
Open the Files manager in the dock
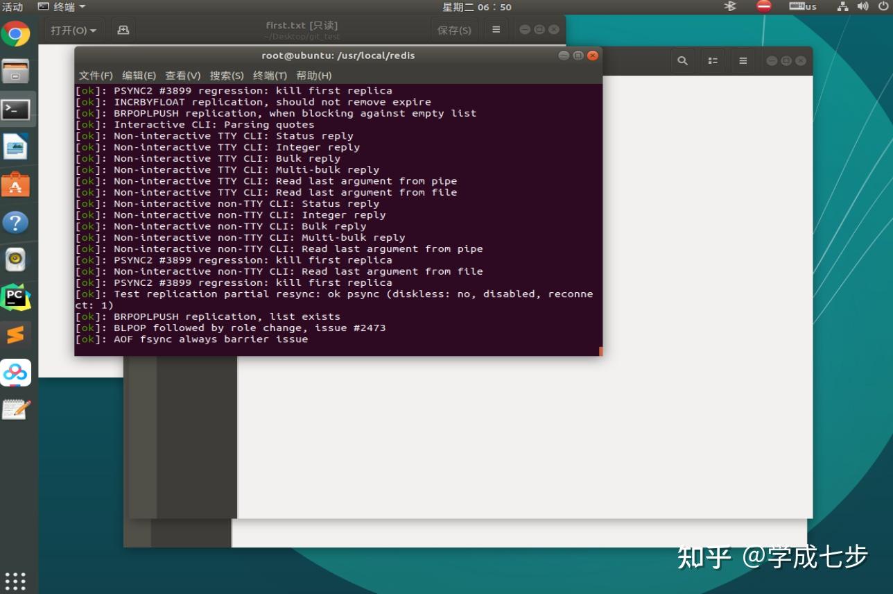pyautogui.click(x=15, y=71)
